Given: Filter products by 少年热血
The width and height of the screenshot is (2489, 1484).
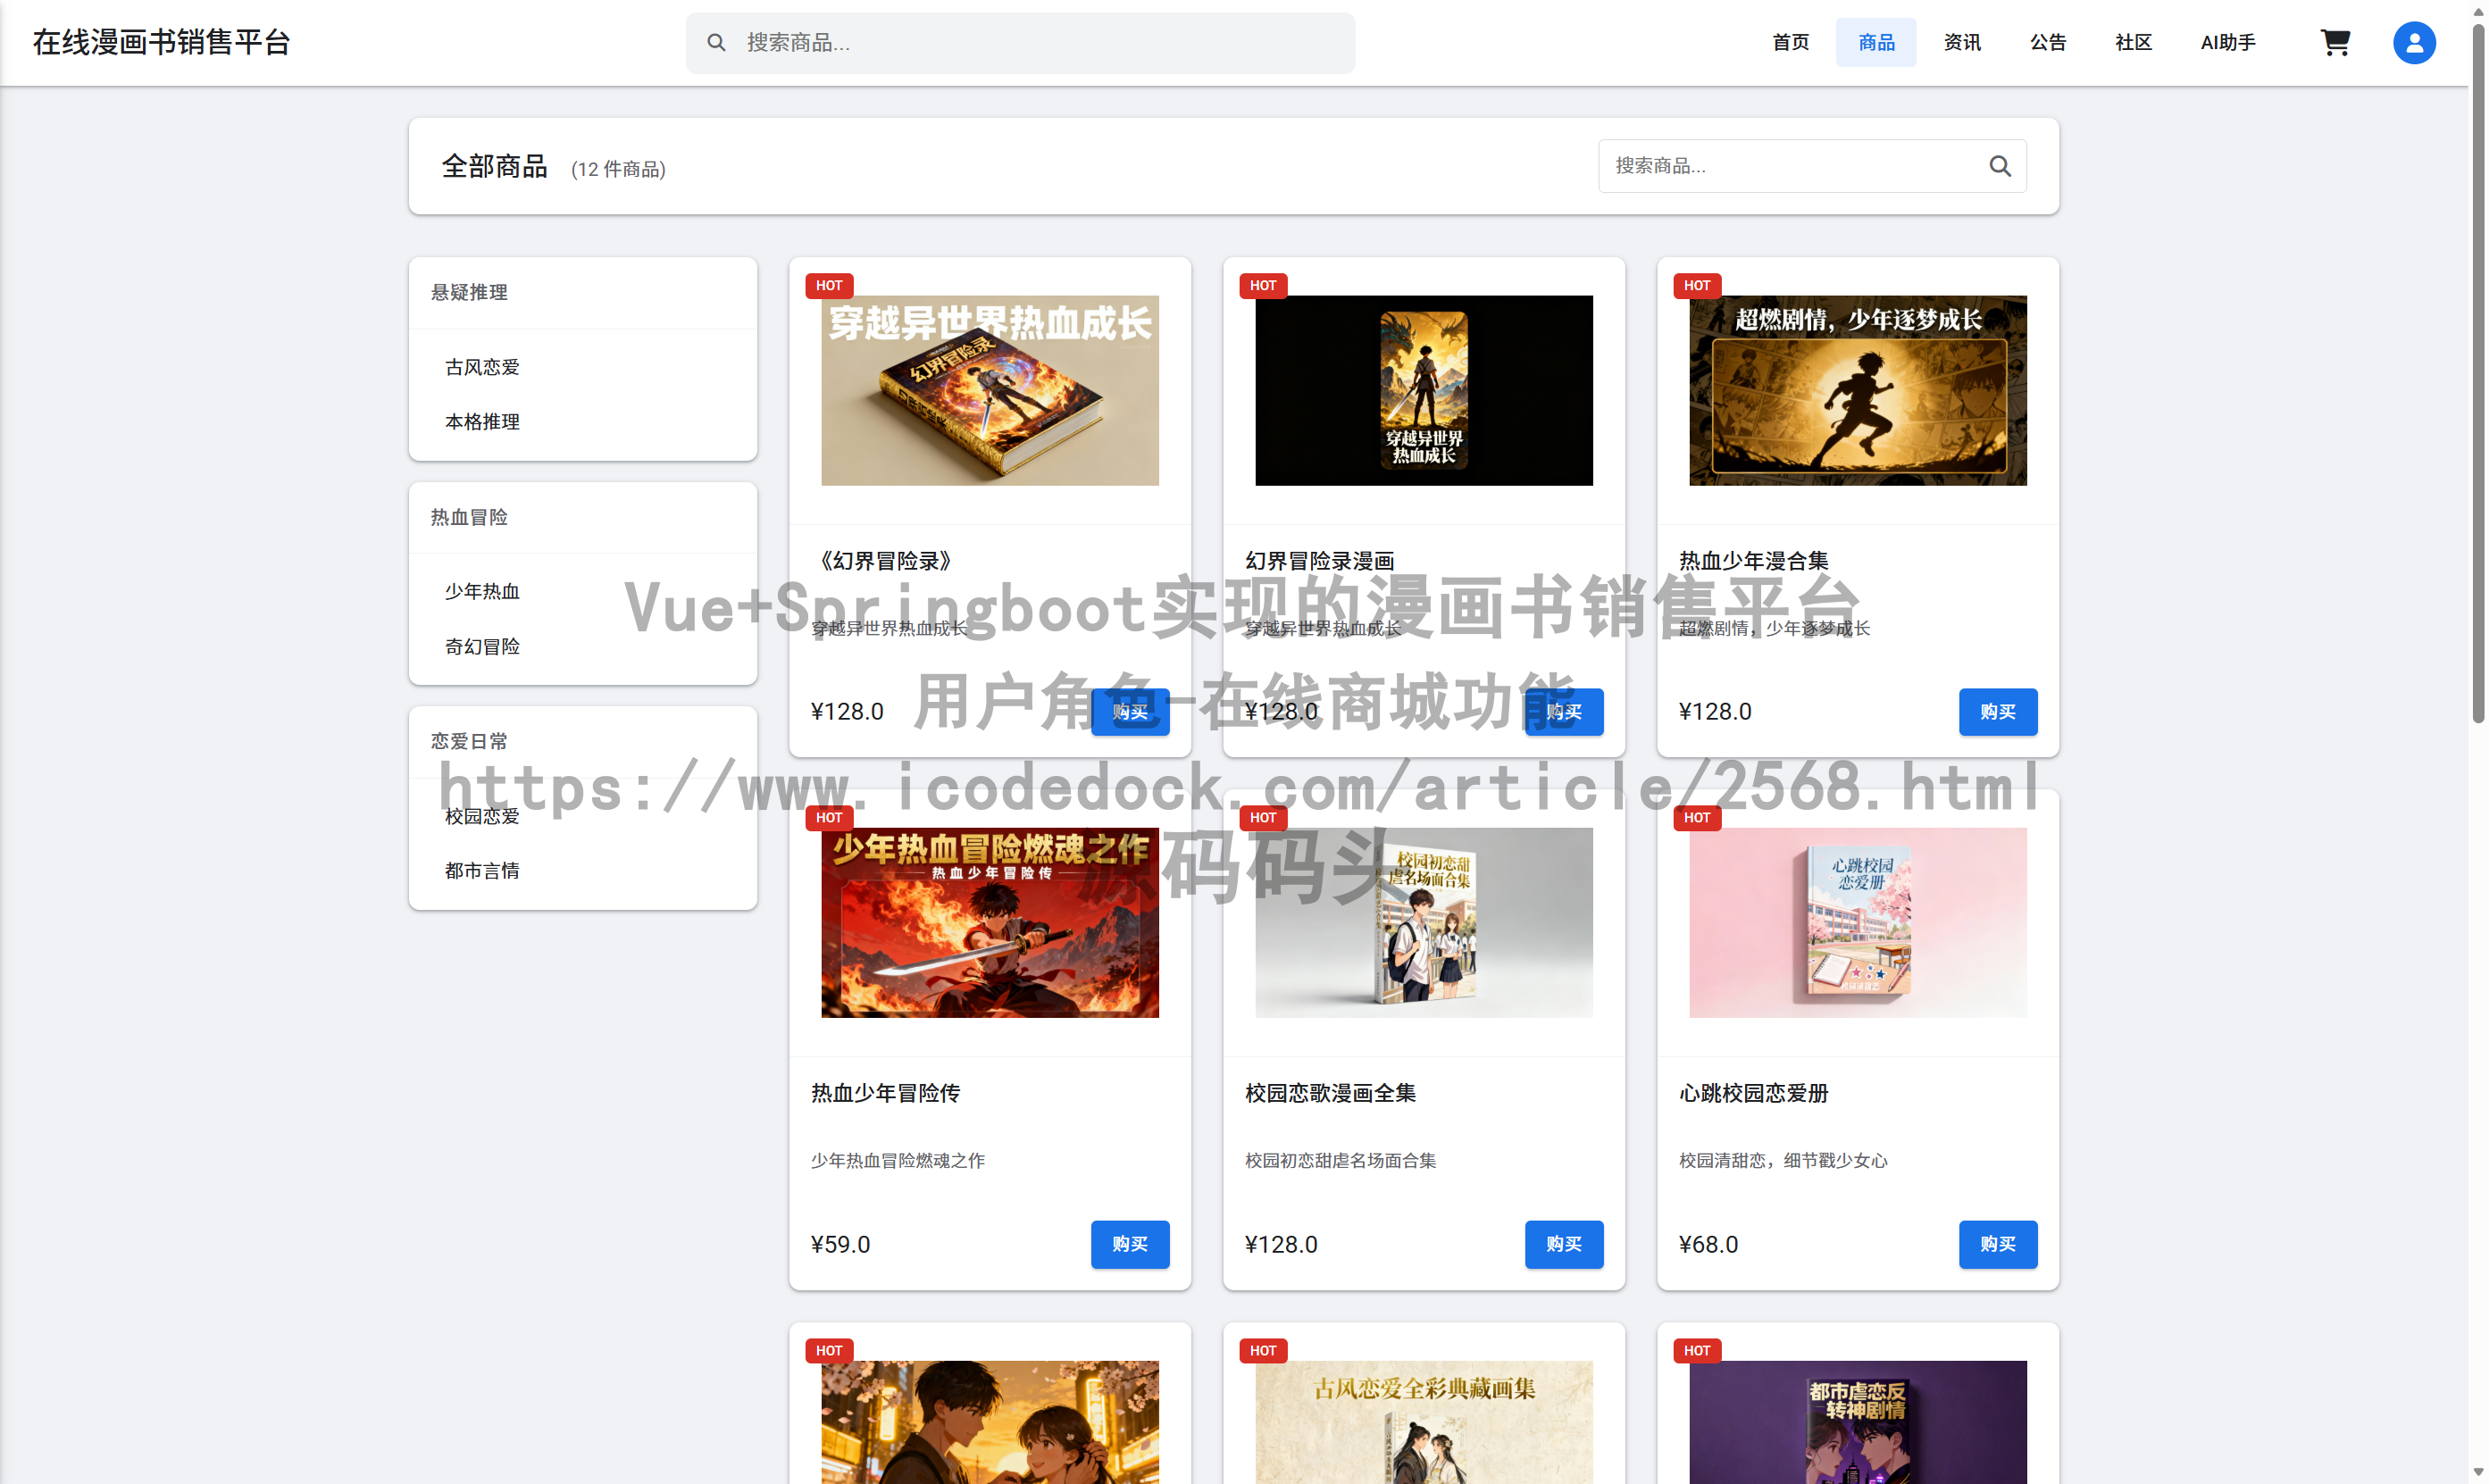Looking at the screenshot, I should point(481,591).
